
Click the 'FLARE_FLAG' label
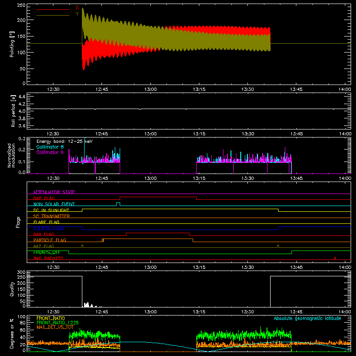pos(46,222)
